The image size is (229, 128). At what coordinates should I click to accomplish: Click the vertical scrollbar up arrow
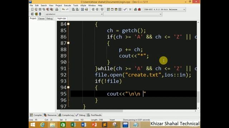pos(198,22)
